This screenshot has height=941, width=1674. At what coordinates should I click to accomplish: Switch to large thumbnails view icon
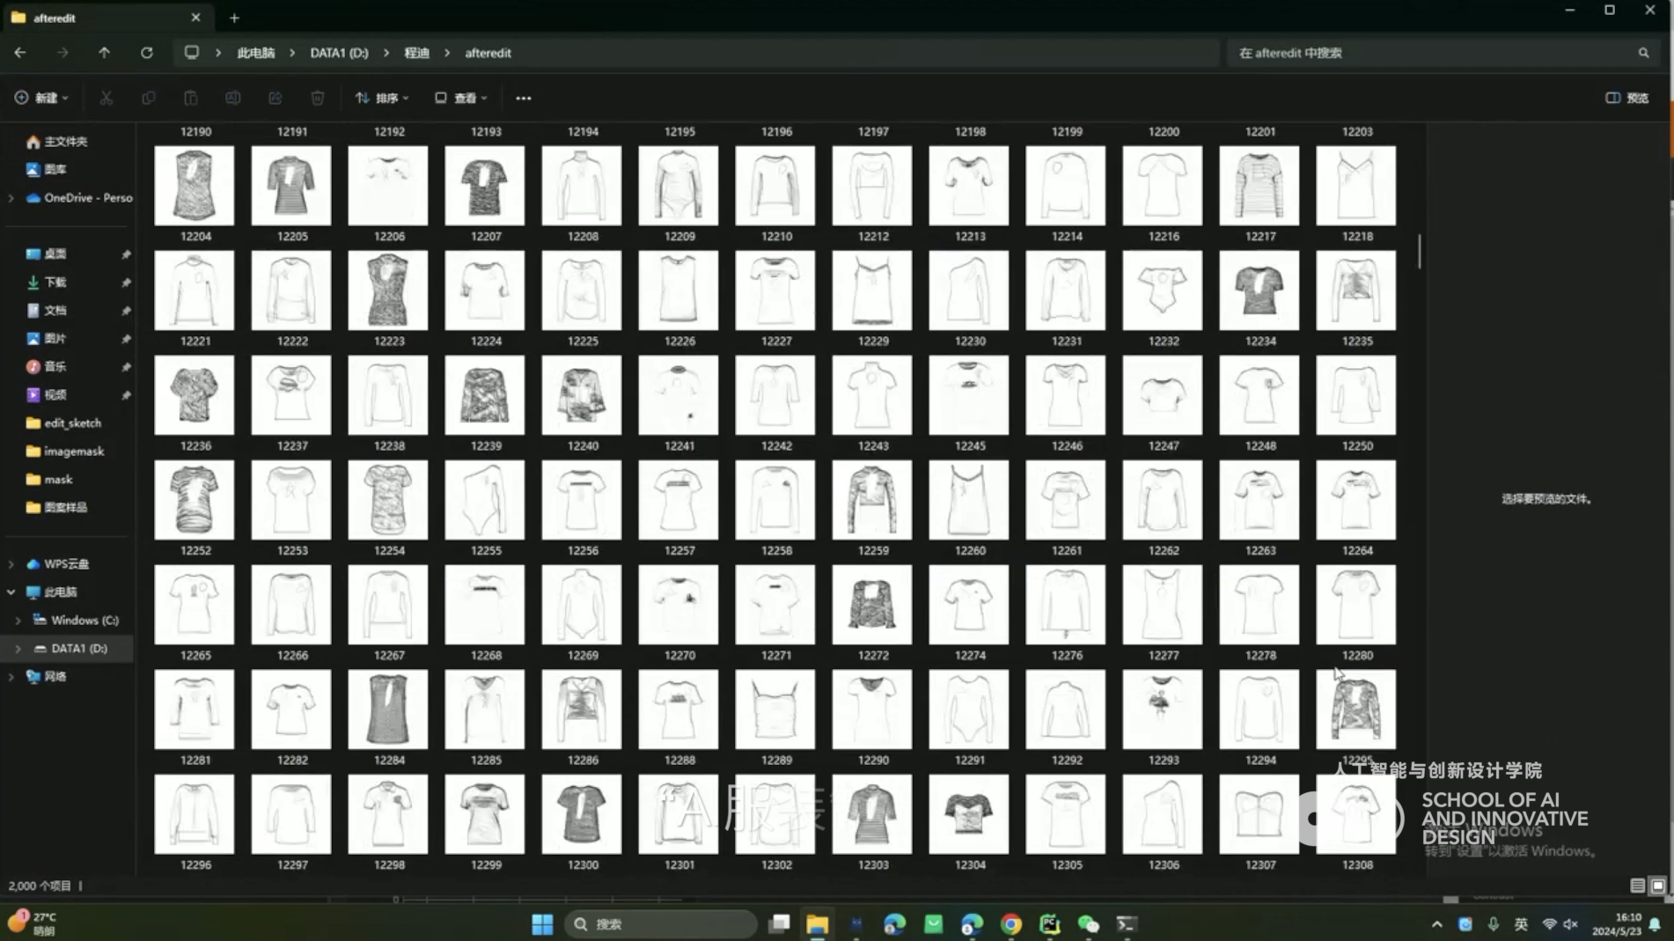tap(1657, 886)
